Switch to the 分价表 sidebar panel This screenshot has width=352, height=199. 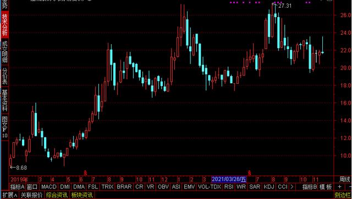click(x=4, y=76)
